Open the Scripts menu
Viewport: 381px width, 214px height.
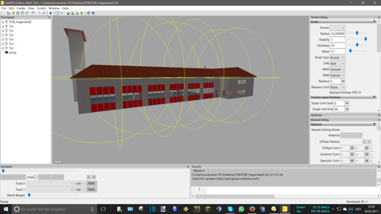pos(41,8)
